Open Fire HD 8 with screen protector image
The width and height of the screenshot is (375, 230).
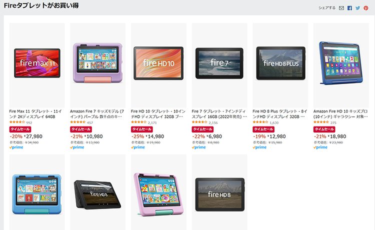(x=97, y=194)
